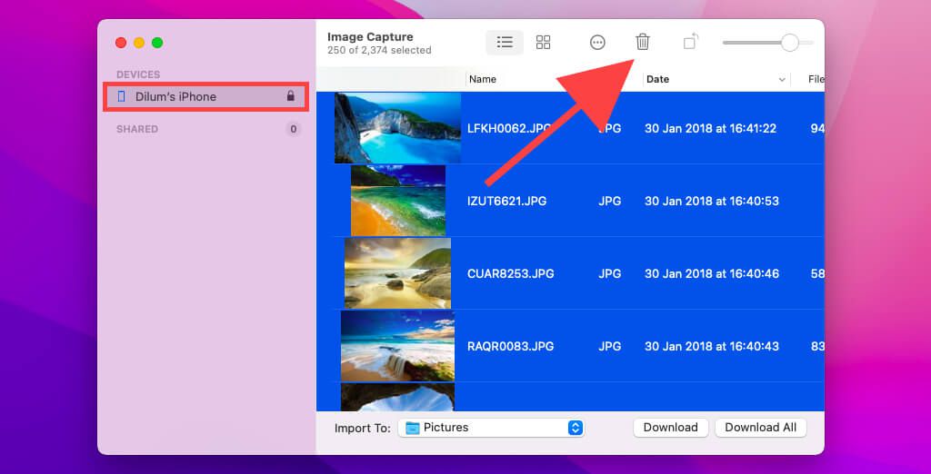Viewport: 931px width, 474px height.
Task: Click the lock icon beside Dilum's iPhone
Action: pos(290,96)
